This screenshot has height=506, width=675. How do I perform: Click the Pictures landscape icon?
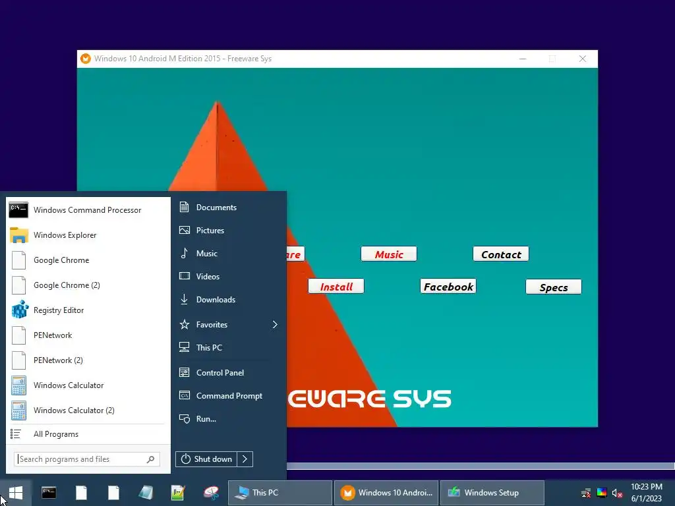click(x=185, y=230)
